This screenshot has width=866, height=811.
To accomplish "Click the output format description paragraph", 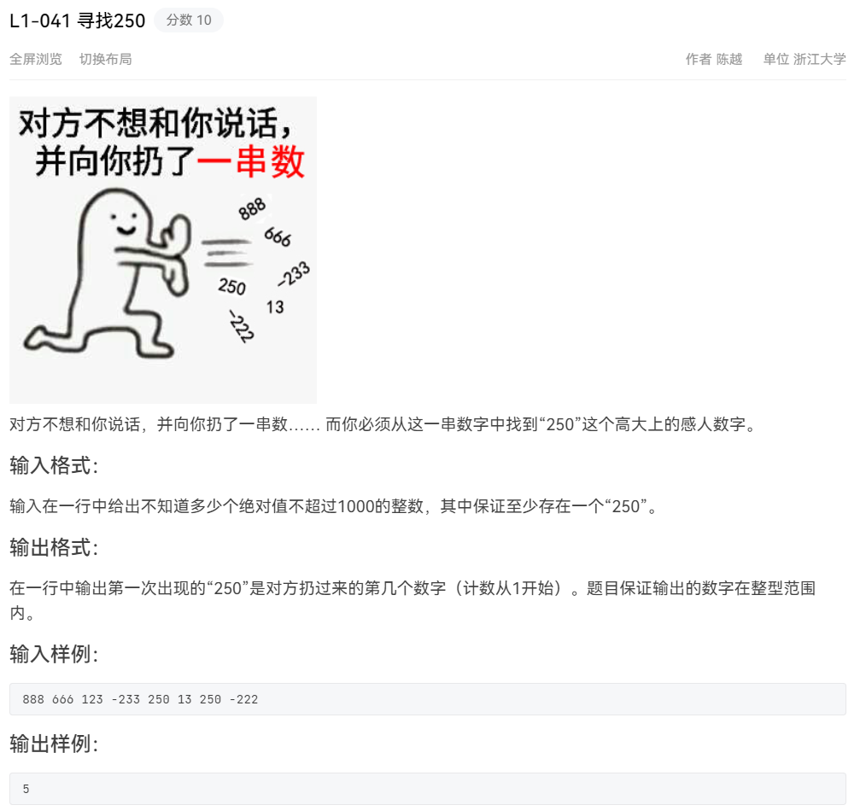I will click(413, 600).
